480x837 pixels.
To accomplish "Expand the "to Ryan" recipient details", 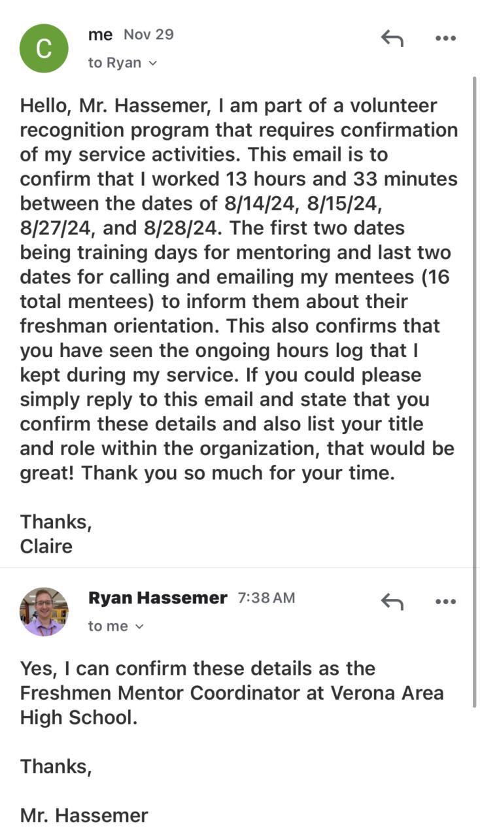I will pos(123,63).
